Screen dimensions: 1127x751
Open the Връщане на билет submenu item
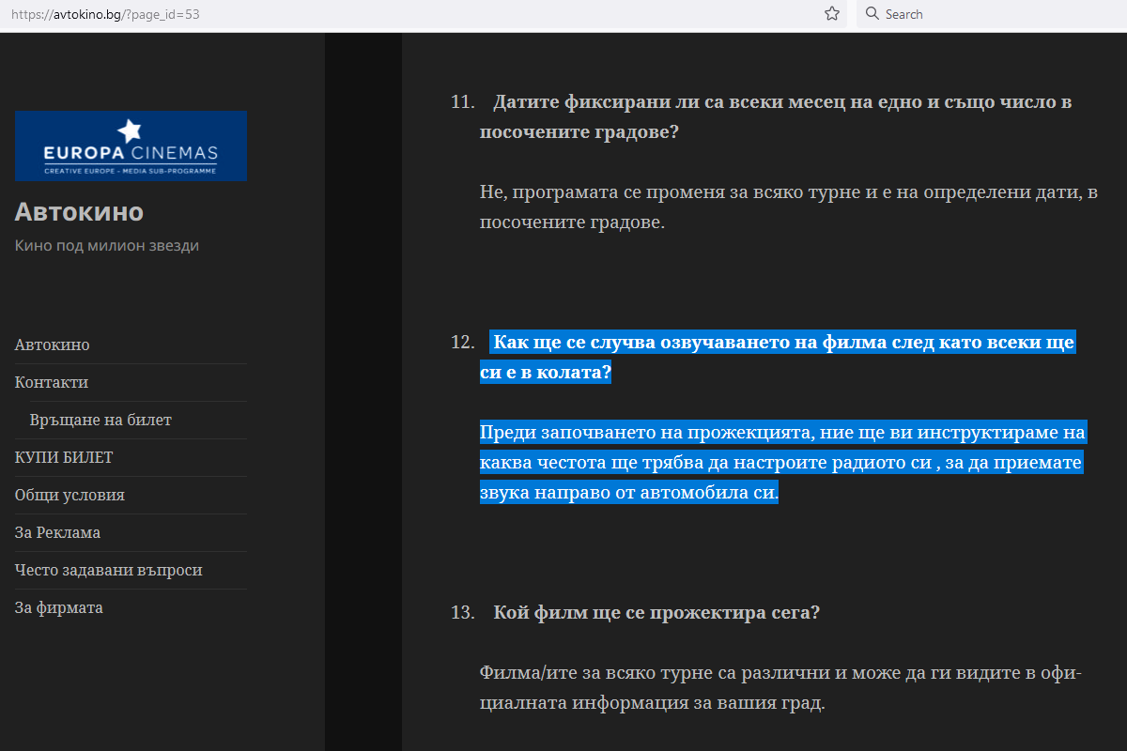pyautogui.click(x=100, y=420)
